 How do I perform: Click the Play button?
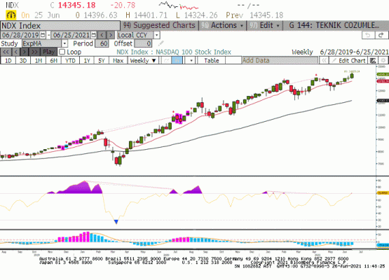48,52
